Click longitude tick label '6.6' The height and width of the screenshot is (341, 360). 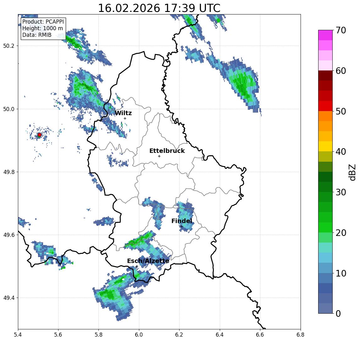260,335
